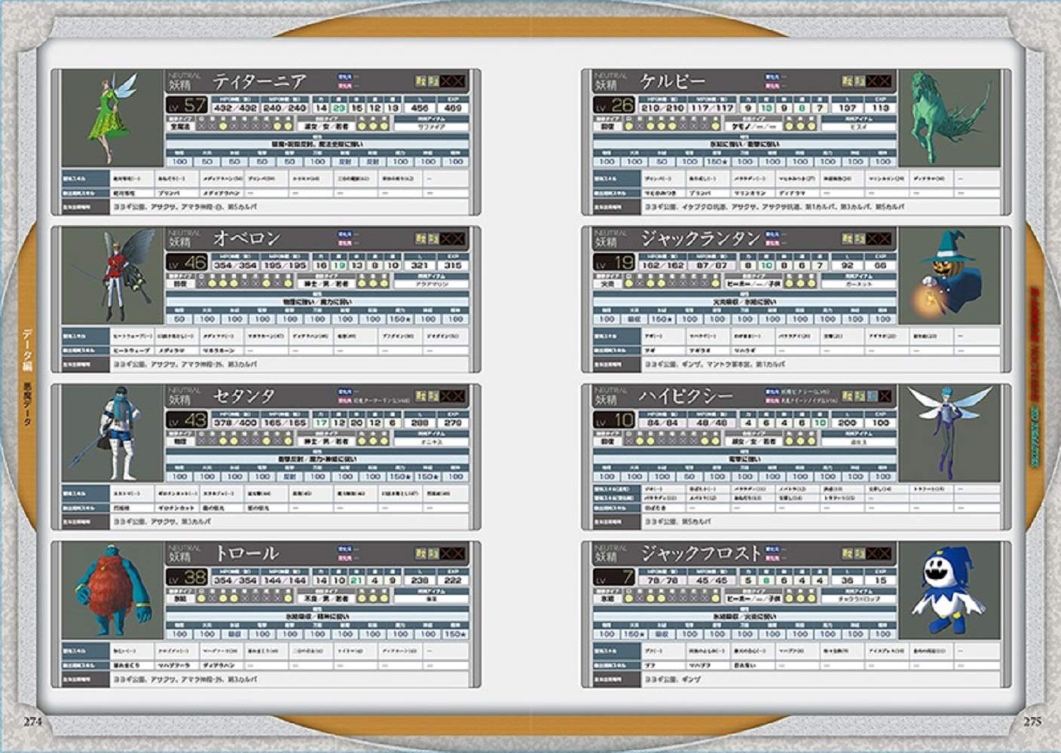1061x753 pixels.
Task: Select the Troll demon portrait
Action: pyautogui.click(x=112, y=590)
